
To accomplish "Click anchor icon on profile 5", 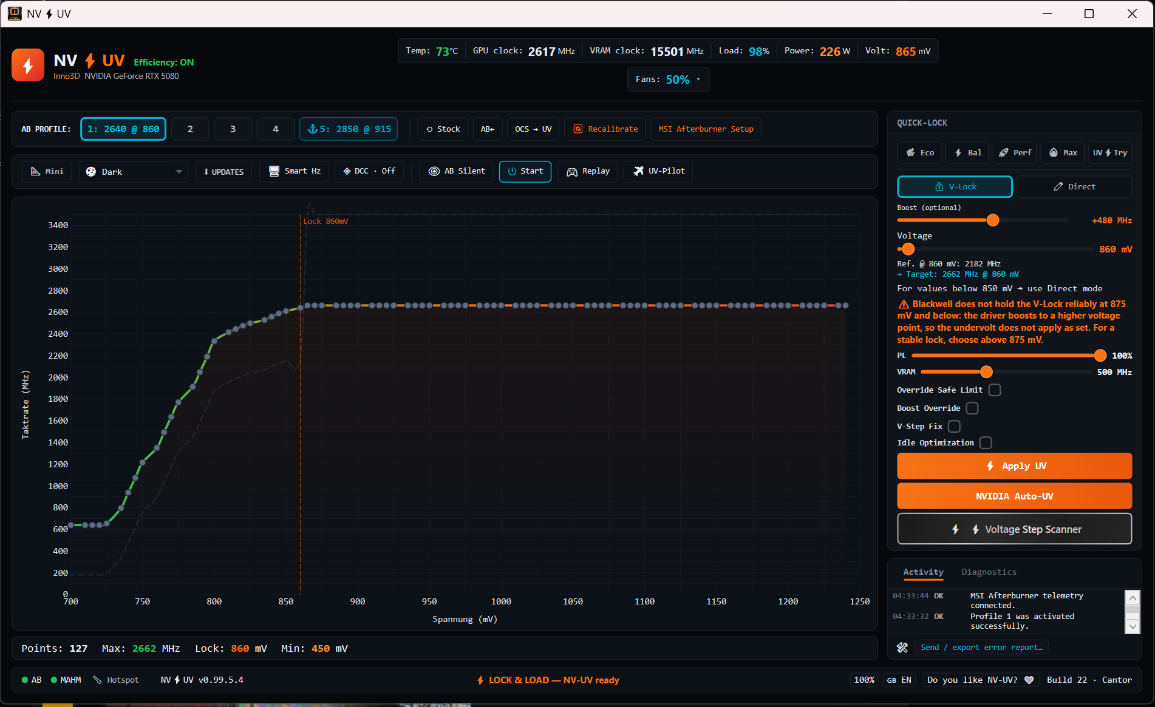I will click(x=313, y=129).
